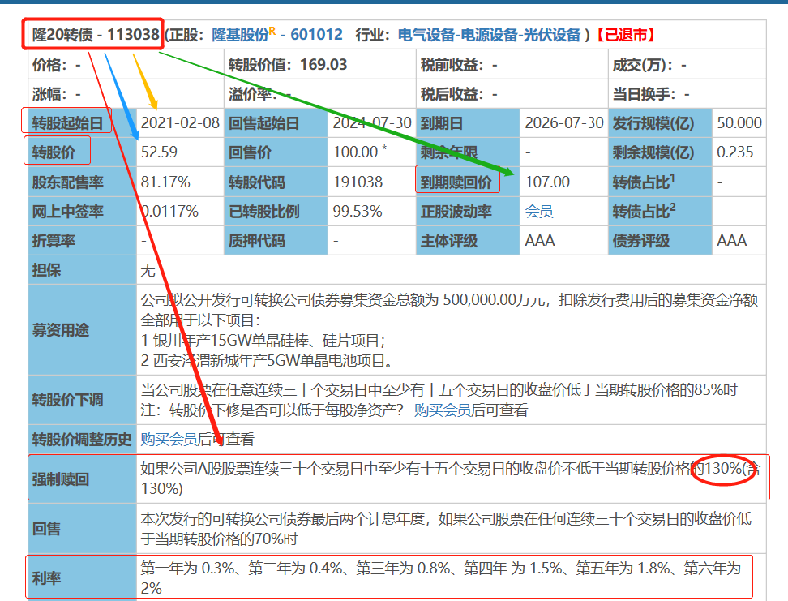The image size is (788, 601).
Task: Click the remaining size value 0.235
Action: coord(734,152)
